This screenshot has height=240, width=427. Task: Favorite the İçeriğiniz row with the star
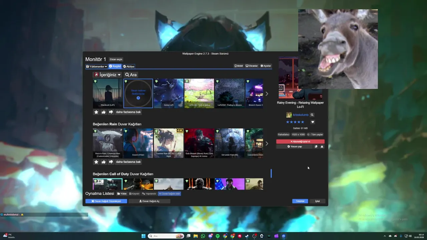point(96,112)
